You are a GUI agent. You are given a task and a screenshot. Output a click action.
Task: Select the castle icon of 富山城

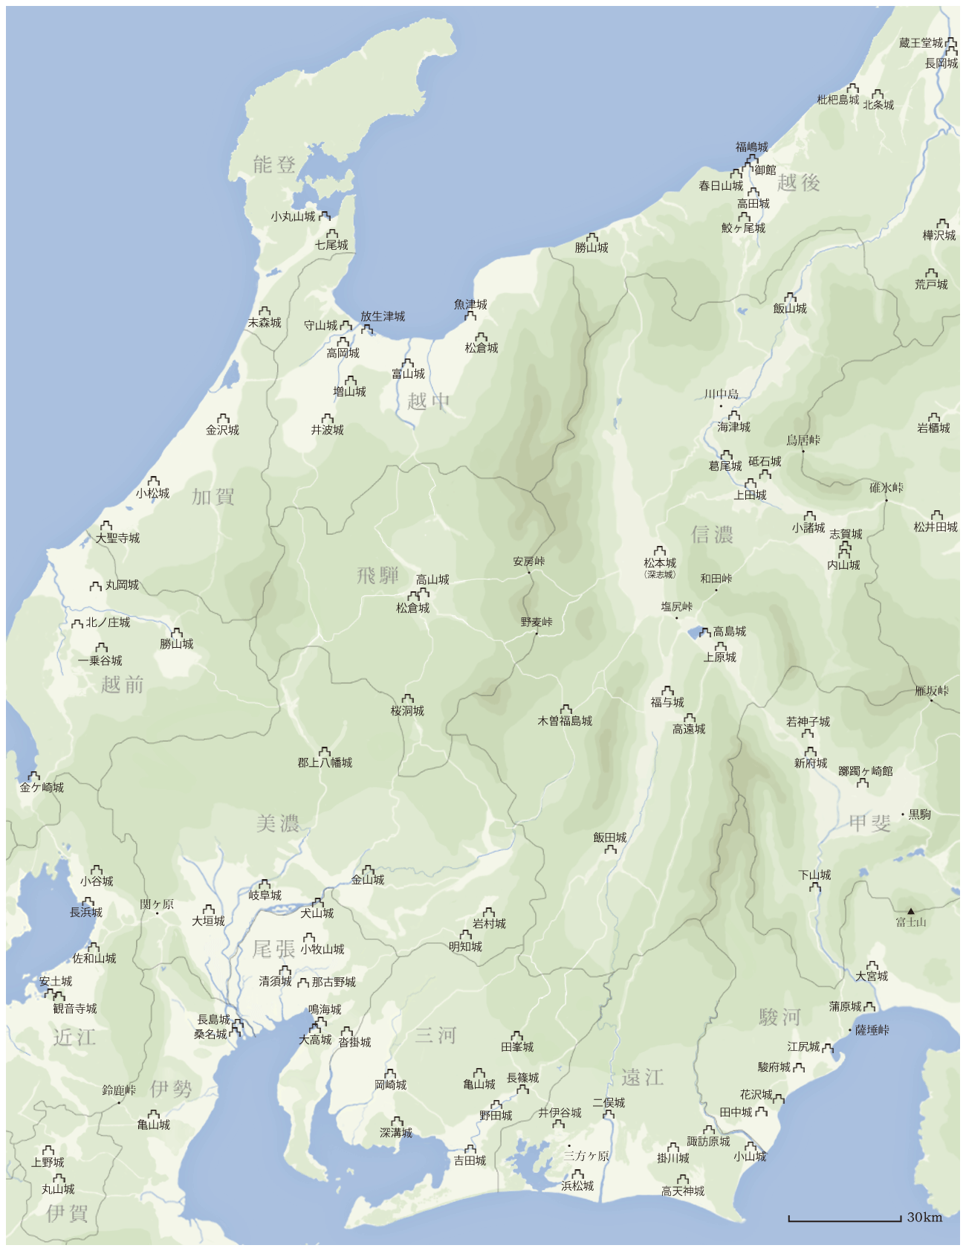coord(407,363)
